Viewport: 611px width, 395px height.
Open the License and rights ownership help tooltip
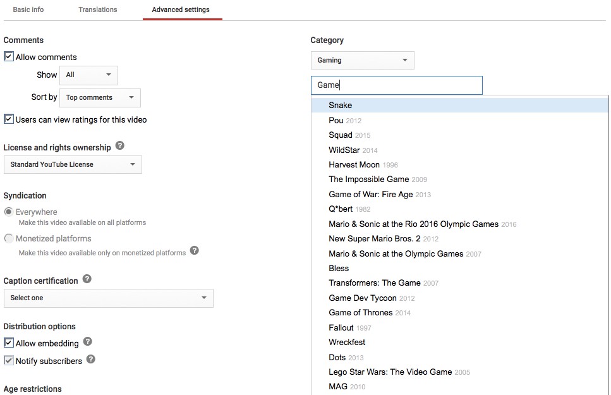[x=119, y=147]
